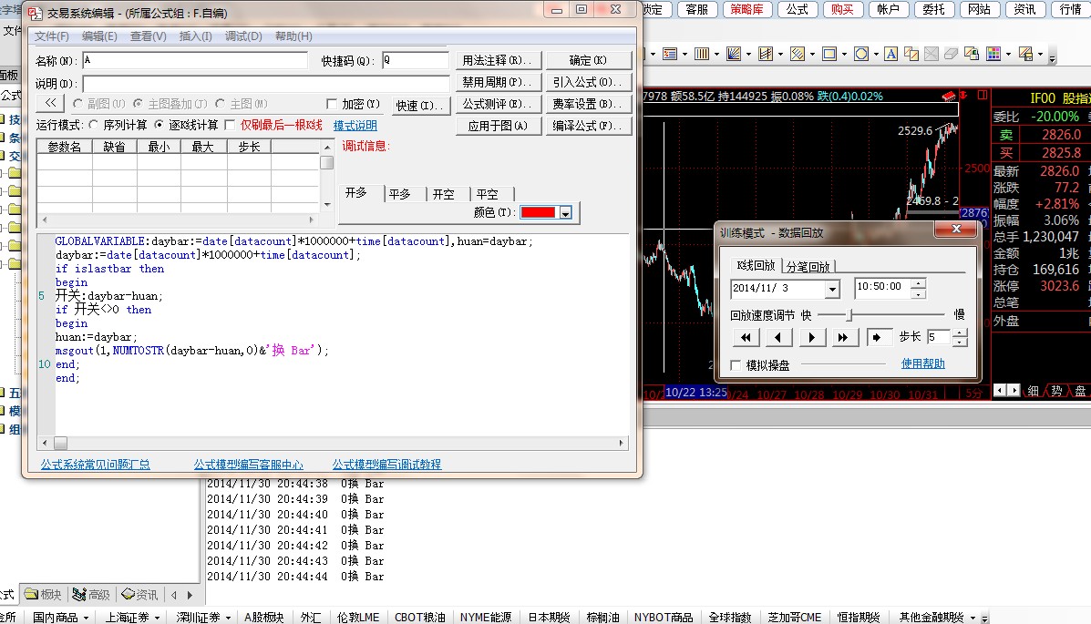Click the fast-forward double-arrow replay button

point(842,337)
